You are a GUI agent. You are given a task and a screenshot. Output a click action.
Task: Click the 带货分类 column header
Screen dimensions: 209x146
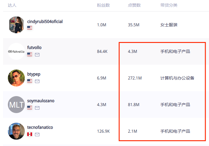coord(169,5)
